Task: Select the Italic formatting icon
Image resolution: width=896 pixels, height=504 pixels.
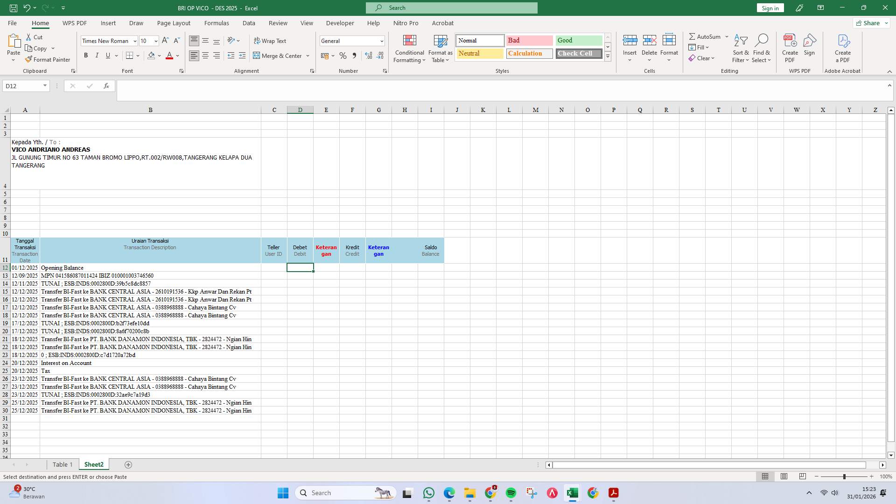Action: tap(97, 56)
